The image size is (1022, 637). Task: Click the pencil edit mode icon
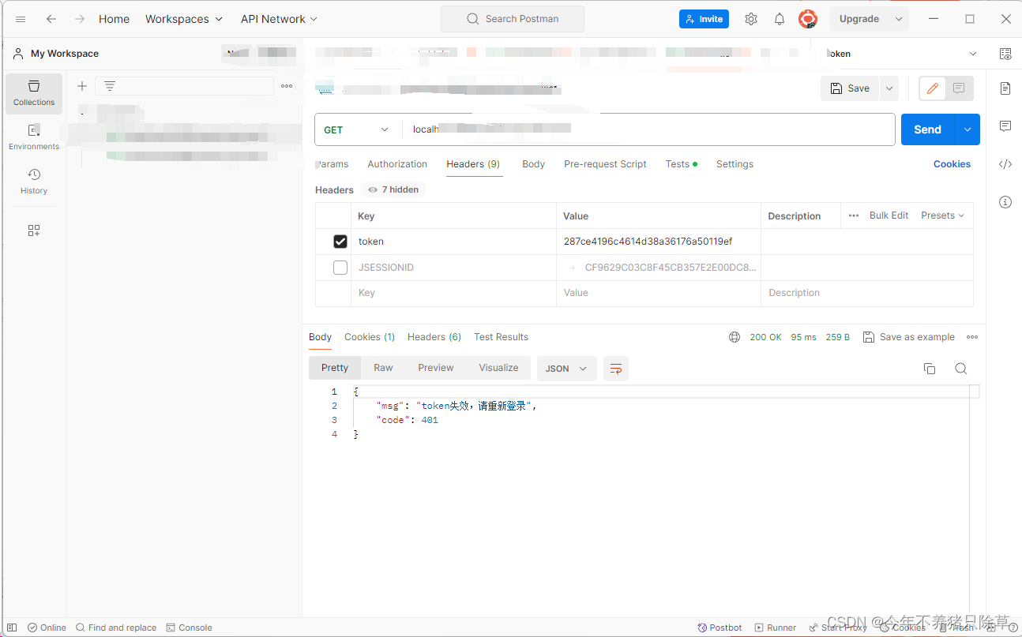coord(933,88)
